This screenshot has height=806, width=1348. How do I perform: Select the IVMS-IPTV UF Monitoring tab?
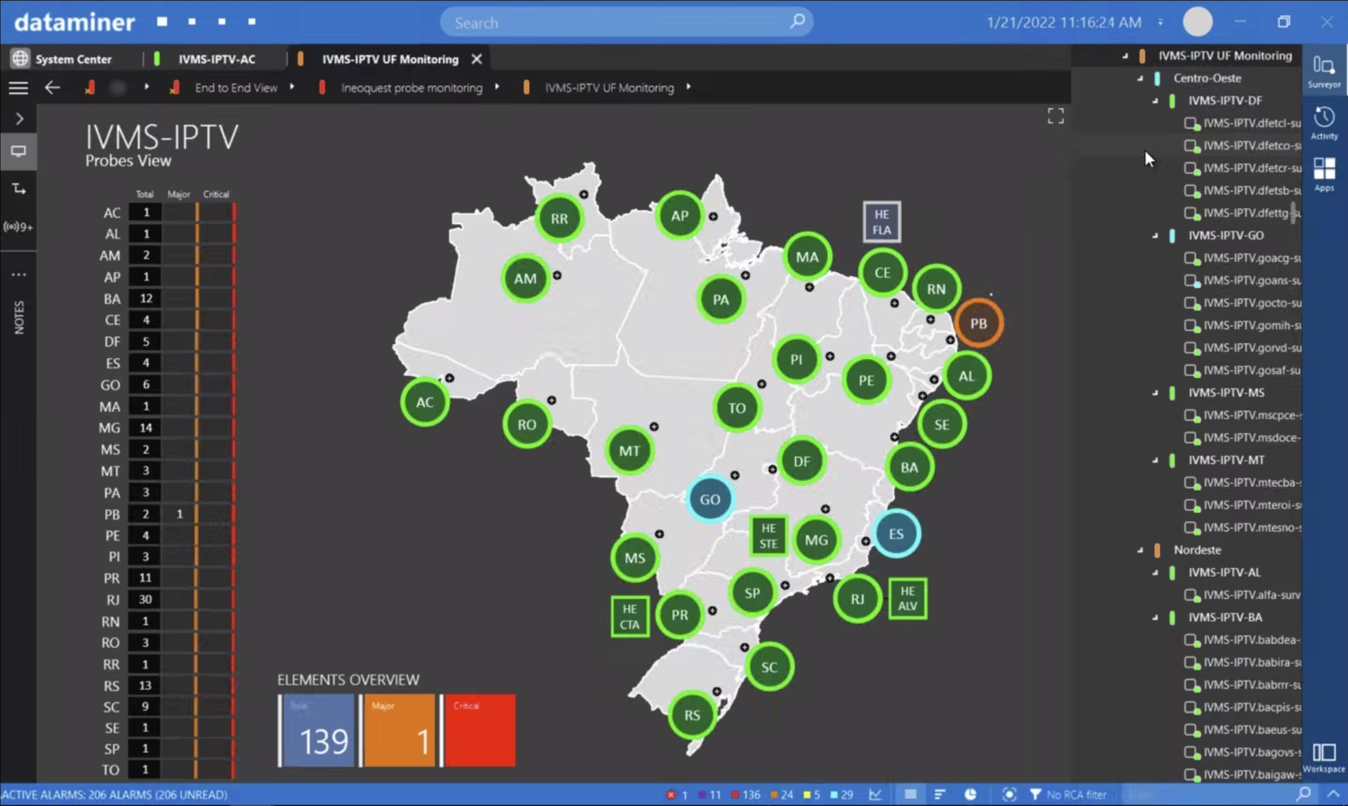tap(390, 59)
